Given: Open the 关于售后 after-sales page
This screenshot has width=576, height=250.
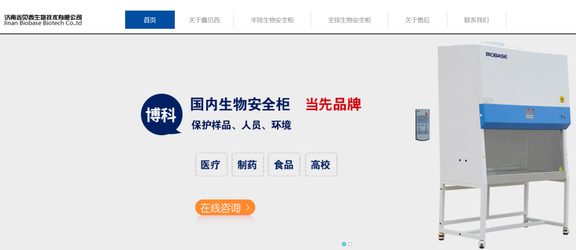Looking at the screenshot, I should tap(417, 20).
